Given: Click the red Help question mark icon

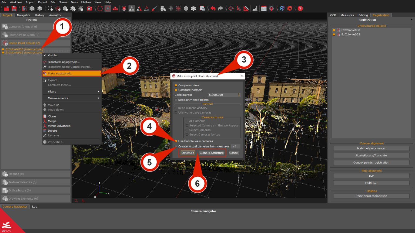Looking at the screenshot, I should coord(300,8).
